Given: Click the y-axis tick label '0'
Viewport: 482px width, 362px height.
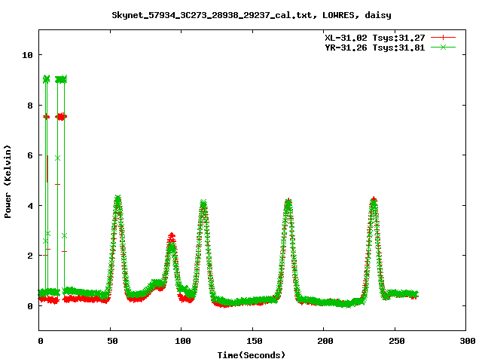Looking at the screenshot, I should click(30, 306).
